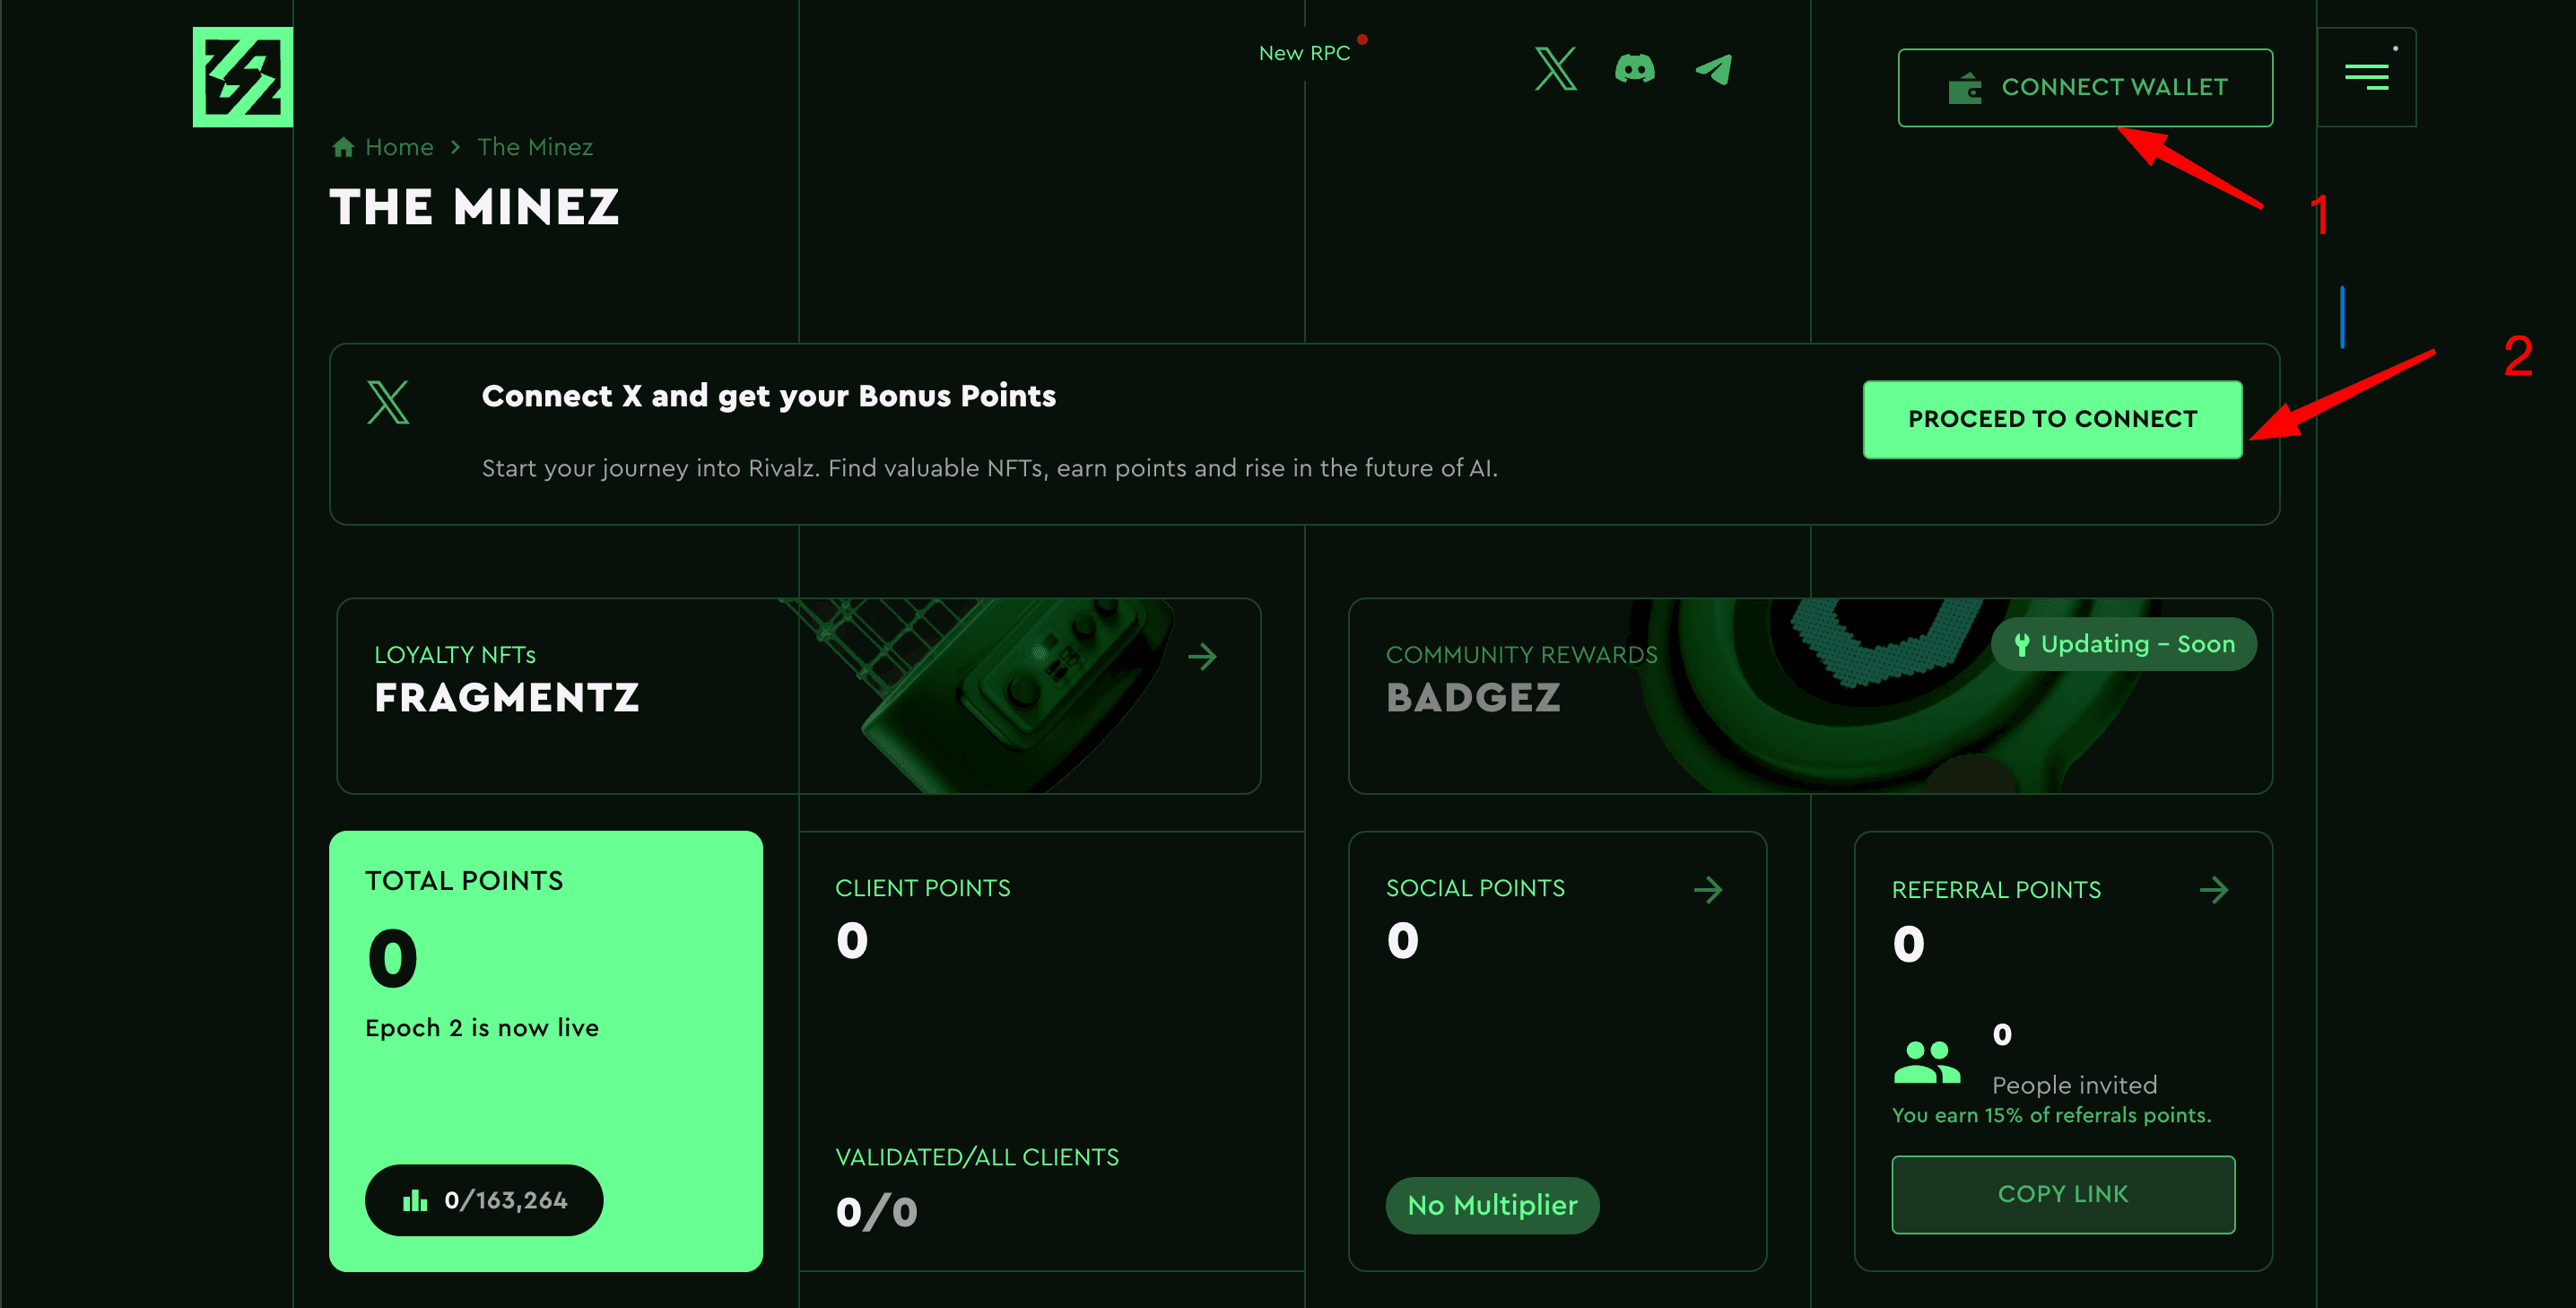Click the Badgez community rewards title

pyautogui.click(x=1473, y=698)
